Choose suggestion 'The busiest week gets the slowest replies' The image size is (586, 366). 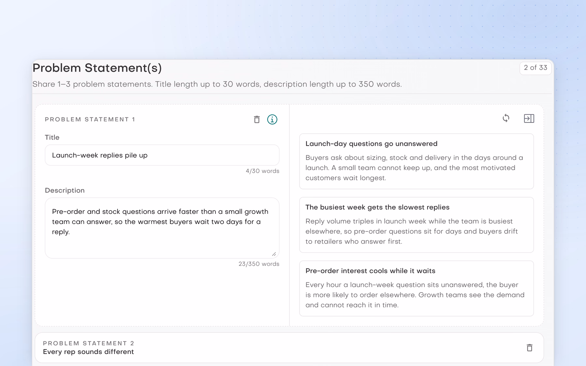tap(416, 225)
